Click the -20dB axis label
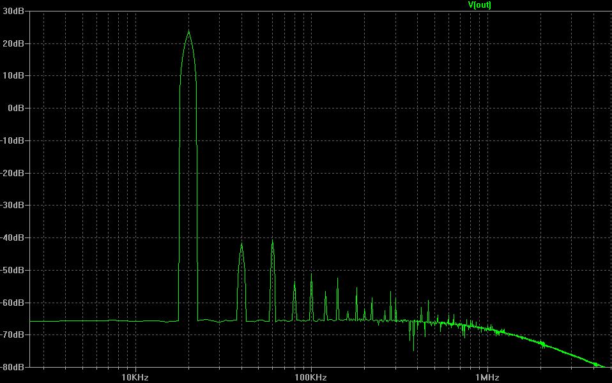 tap(12, 173)
